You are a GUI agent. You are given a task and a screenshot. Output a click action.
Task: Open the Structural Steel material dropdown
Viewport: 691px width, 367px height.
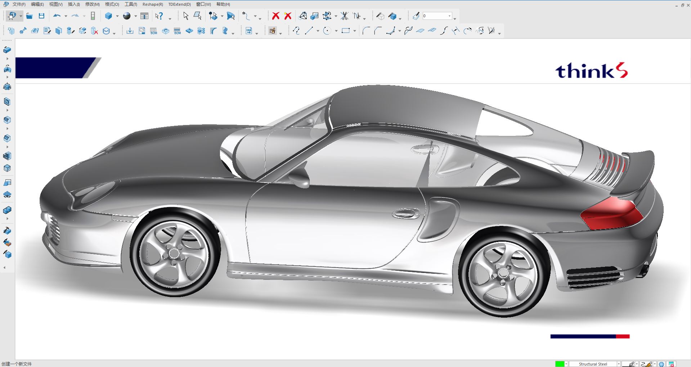(x=619, y=364)
